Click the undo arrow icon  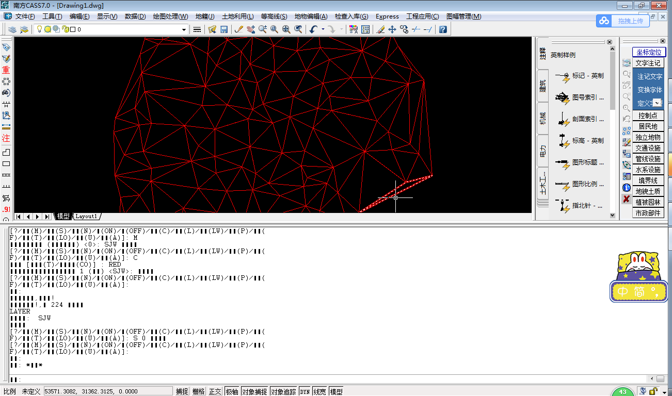click(x=313, y=29)
